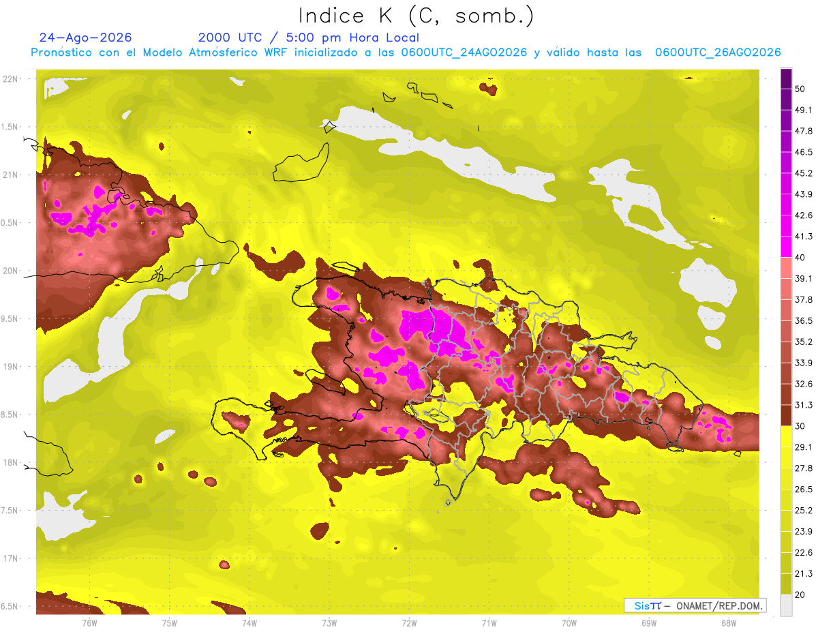Click the colorbar value "30"
This screenshot has width=818, height=632.
pyautogui.click(x=800, y=426)
